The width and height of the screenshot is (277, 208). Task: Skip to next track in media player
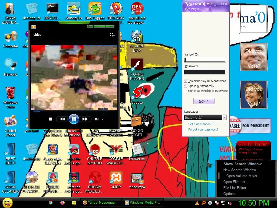tap(85, 119)
